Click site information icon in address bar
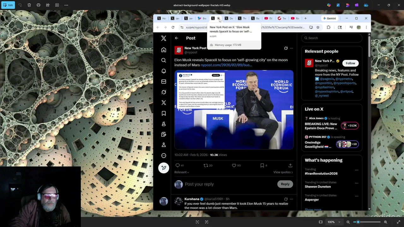This screenshot has height=227, width=404. coord(182,27)
